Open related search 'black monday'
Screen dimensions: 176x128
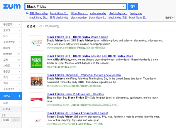[x=79, y=18]
